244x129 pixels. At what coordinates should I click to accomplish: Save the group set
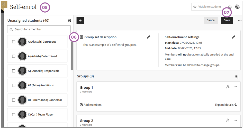pyautogui.click(x=227, y=20)
